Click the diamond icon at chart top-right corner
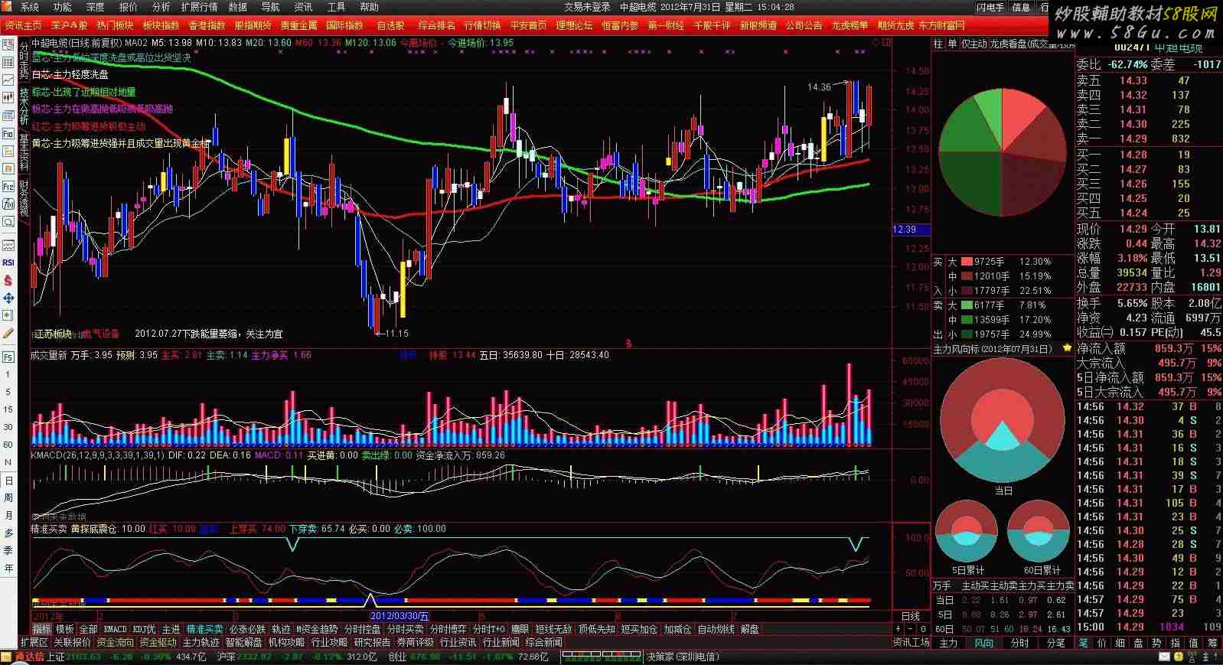The height and width of the screenshot is (665, 1223). (877, 43)
